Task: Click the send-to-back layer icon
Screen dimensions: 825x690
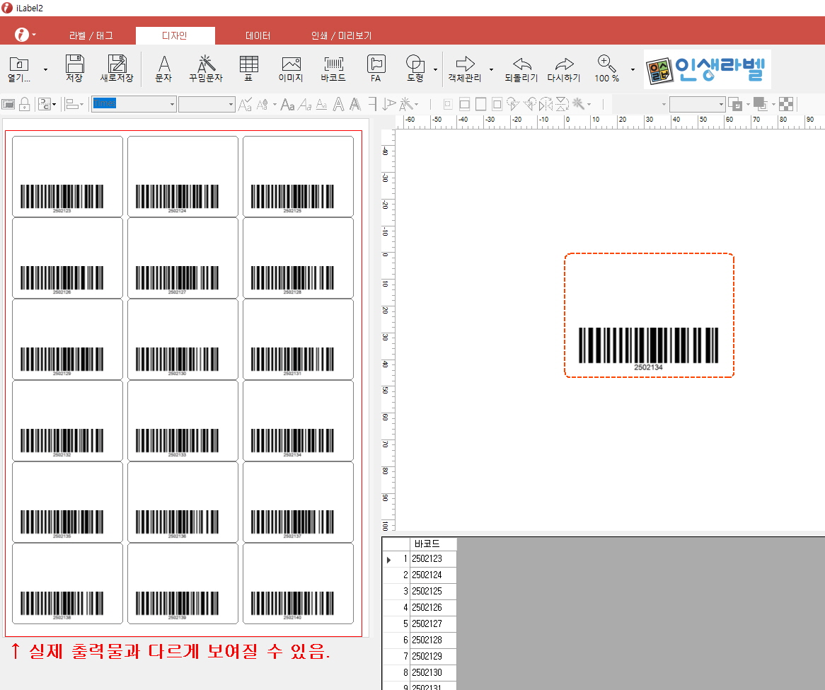Action: 761,104
